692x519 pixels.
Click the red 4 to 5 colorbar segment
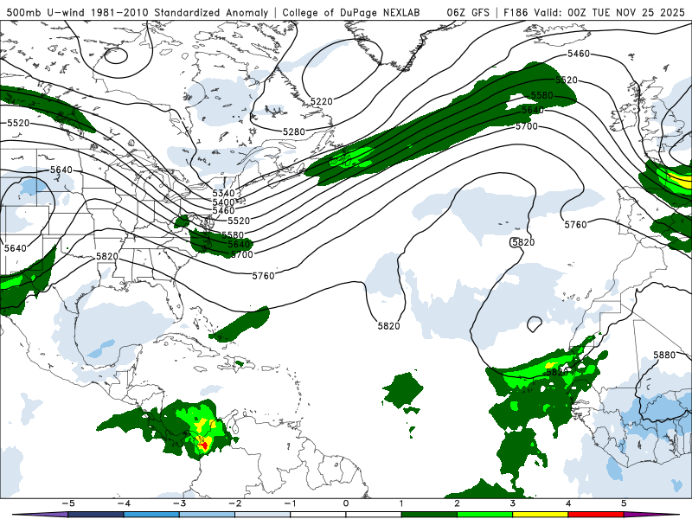pyautogui.click(x=595, y=515)
